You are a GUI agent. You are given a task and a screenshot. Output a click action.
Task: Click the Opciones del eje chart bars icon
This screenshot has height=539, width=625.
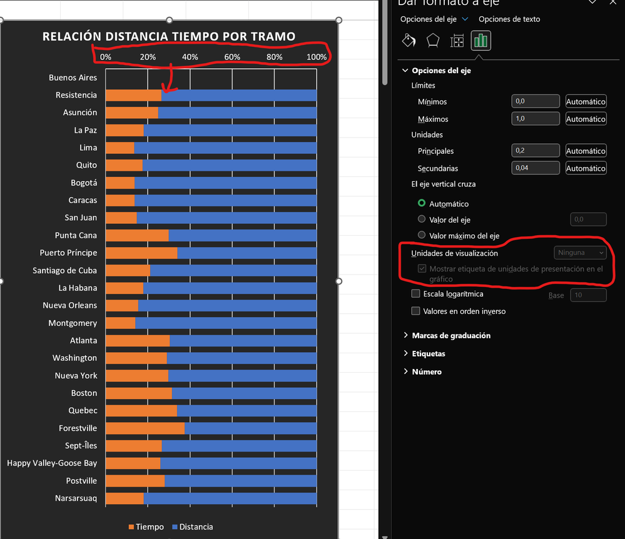tap(480, 40)
